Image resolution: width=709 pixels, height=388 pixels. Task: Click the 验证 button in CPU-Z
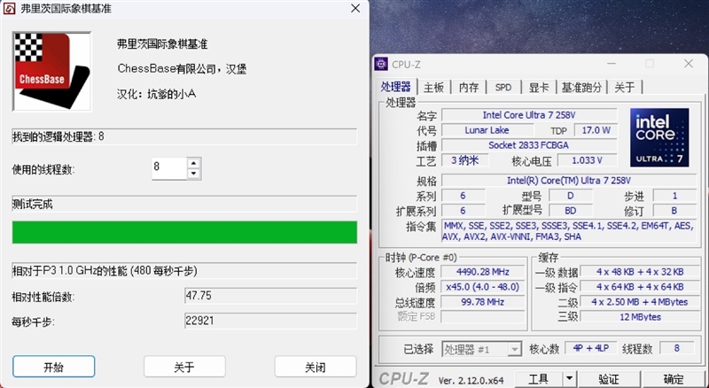coord(609,378)
